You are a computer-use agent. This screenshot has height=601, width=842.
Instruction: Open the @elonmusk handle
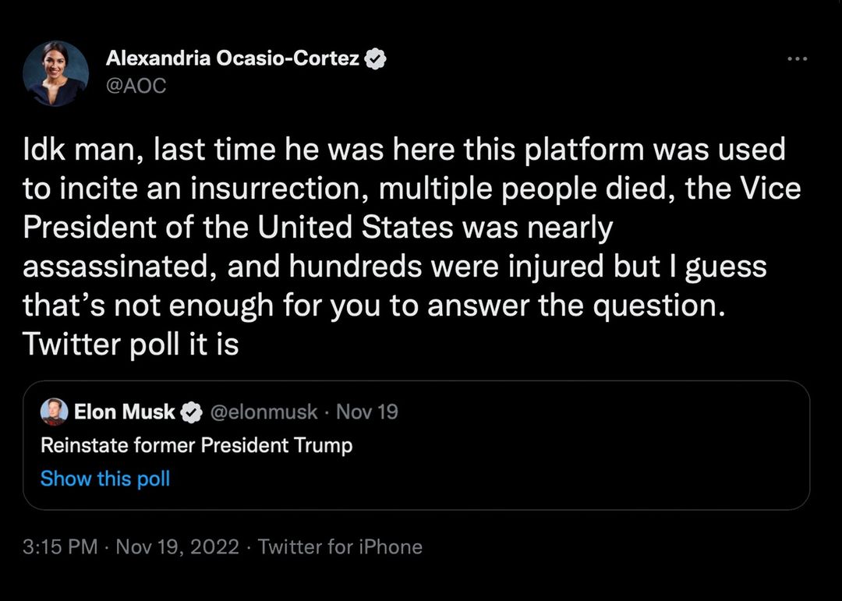265,412
